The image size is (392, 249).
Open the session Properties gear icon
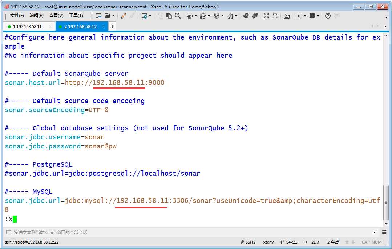pyautogui.click(x=144, y=16)
